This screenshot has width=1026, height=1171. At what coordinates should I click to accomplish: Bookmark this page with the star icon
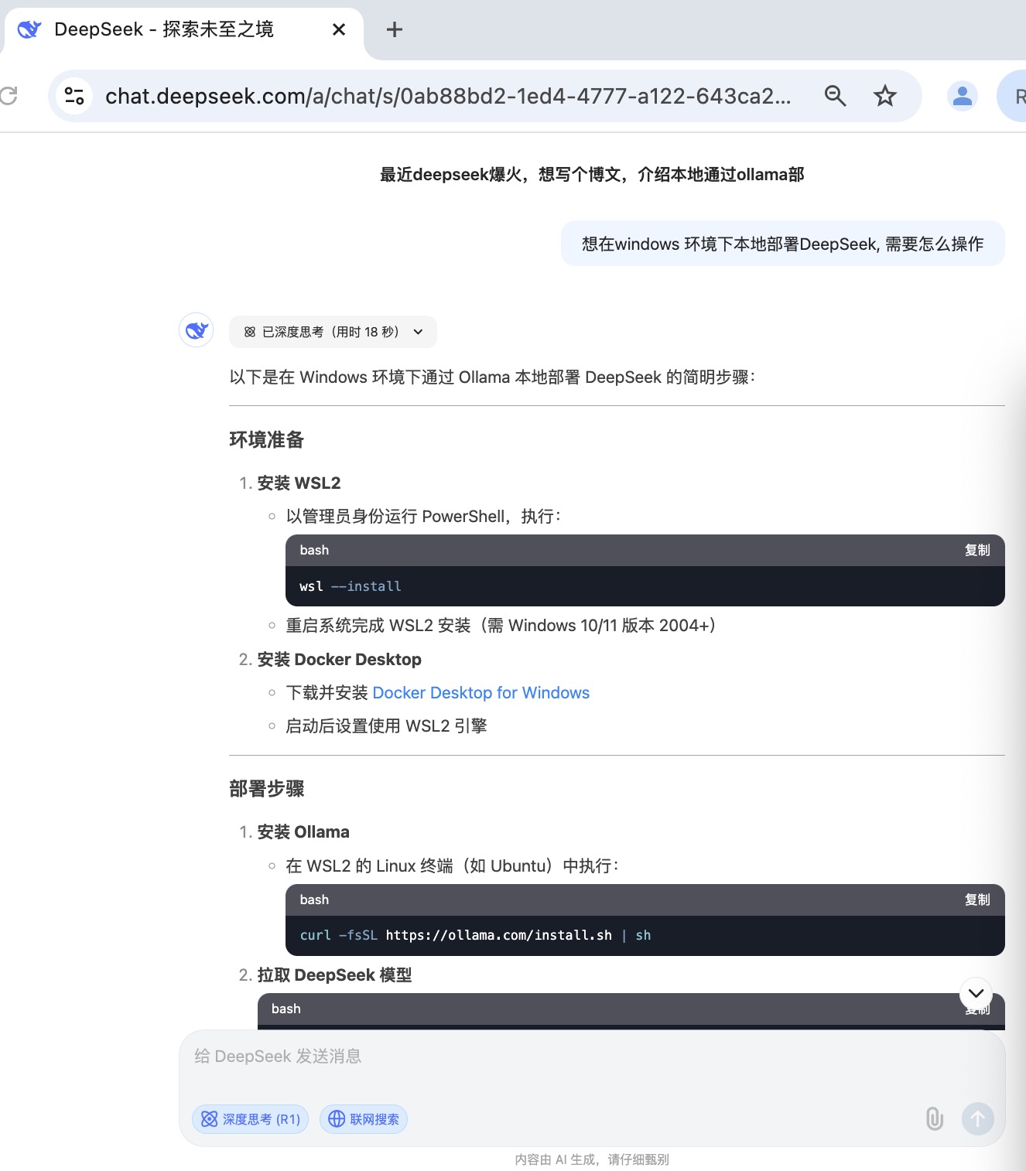click(x=884, y=96)
